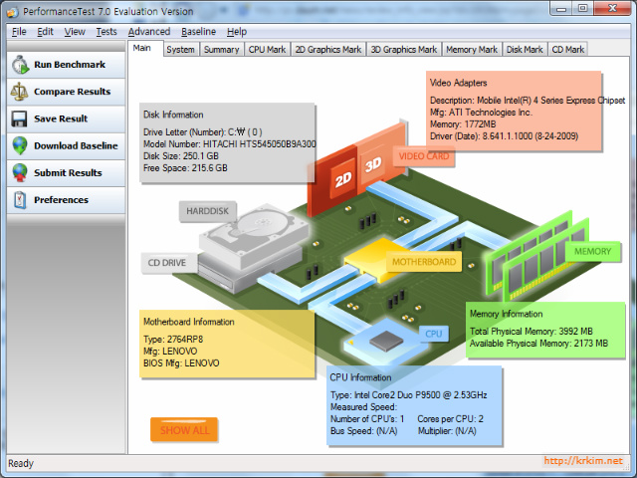
Task: Click the Run Benchmark button label
Action: click(x=70, y=65)
